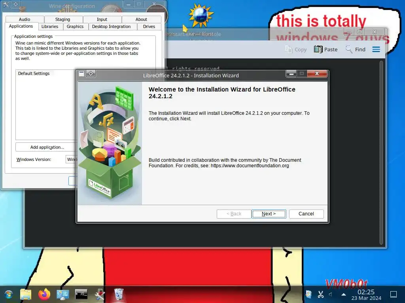The image size is (405, 303).
Task: Click the documentfoundation.org credits URL text
Action: point(250,166)
